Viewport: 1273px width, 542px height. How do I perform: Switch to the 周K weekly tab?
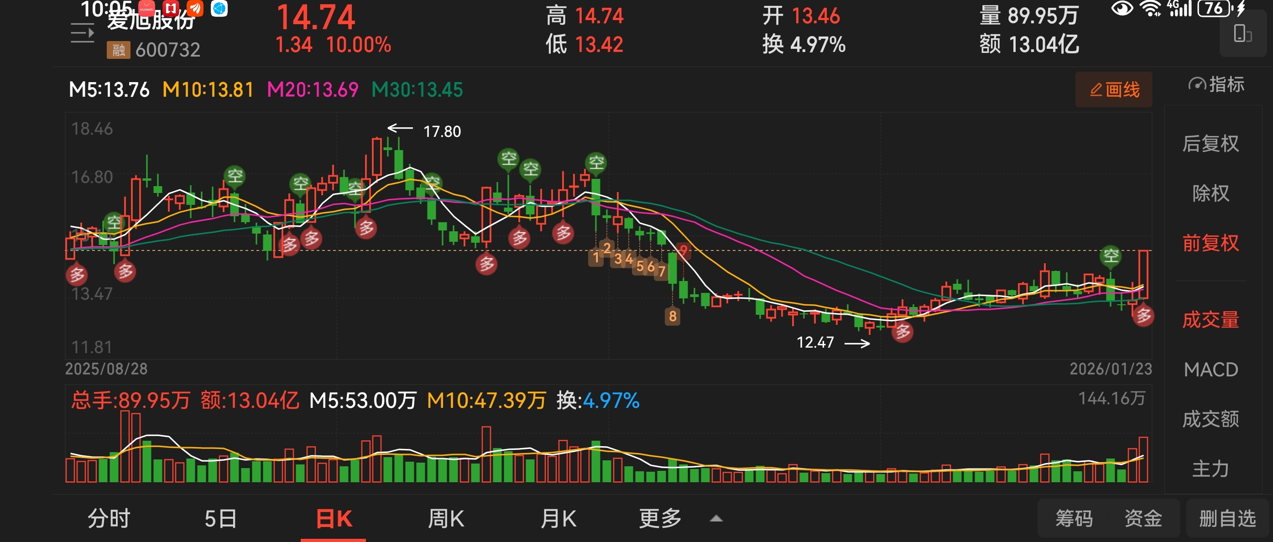446,518
